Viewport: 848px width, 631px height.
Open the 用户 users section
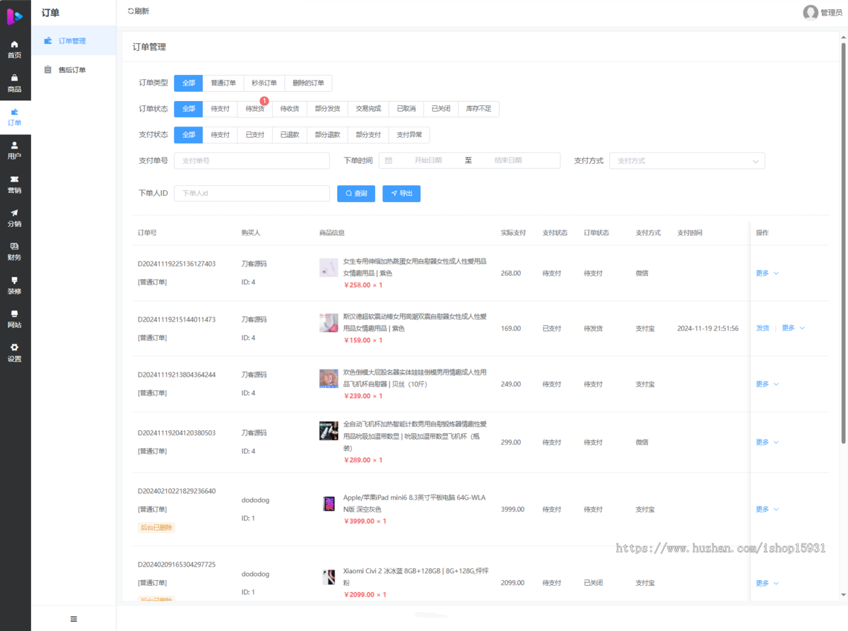(x=15, y=151)
